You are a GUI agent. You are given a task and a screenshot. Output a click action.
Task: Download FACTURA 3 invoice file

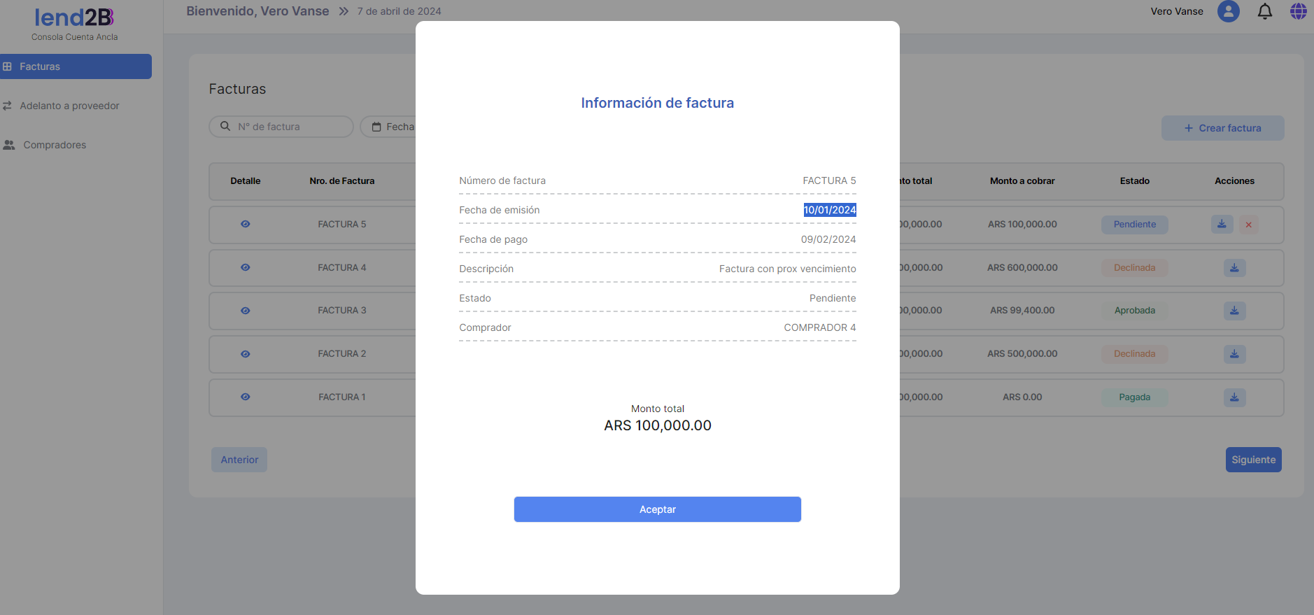(1234, 311)
